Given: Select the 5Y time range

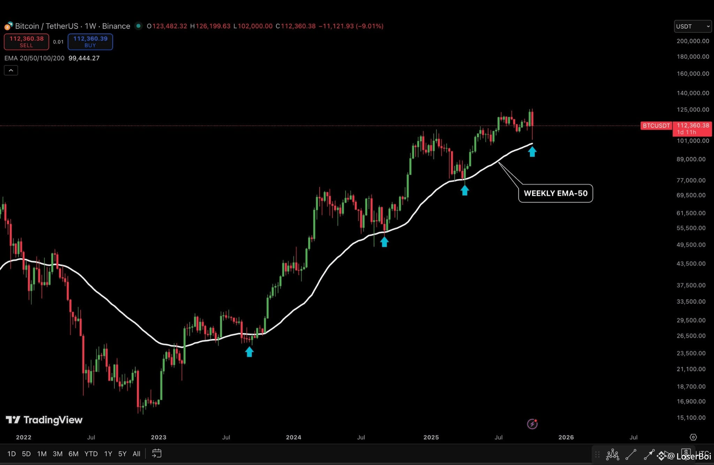Looking at the screenshot, I should [x=122, y=453].
